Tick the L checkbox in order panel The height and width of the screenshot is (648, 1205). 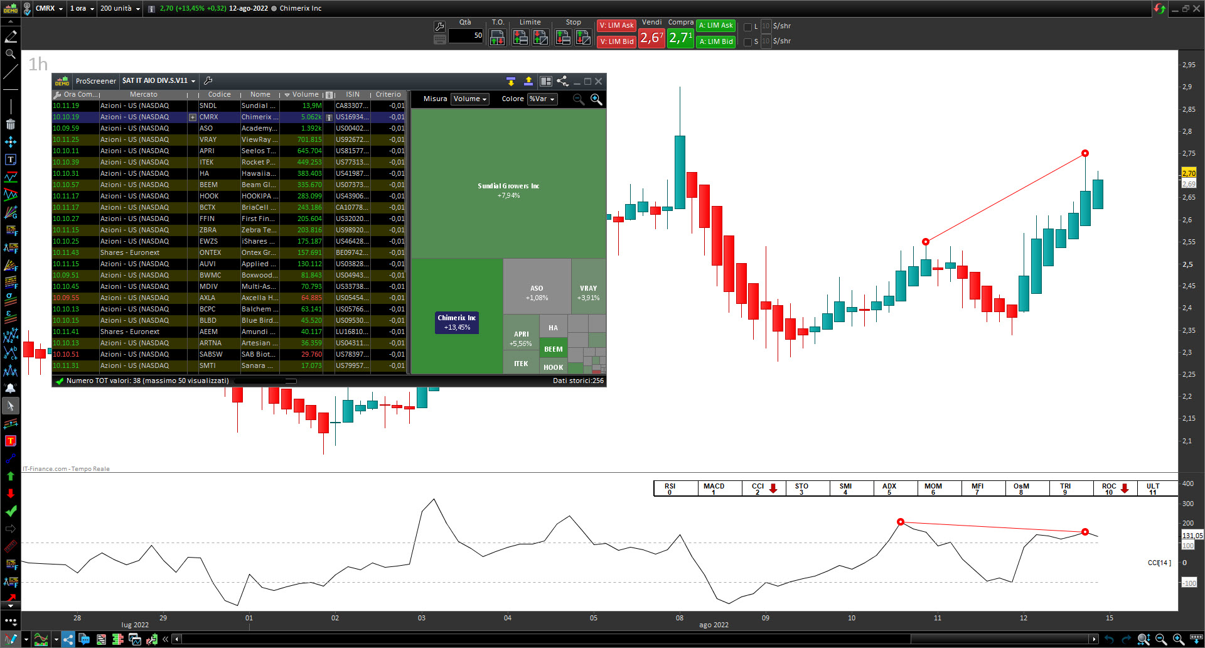point(747,27)
